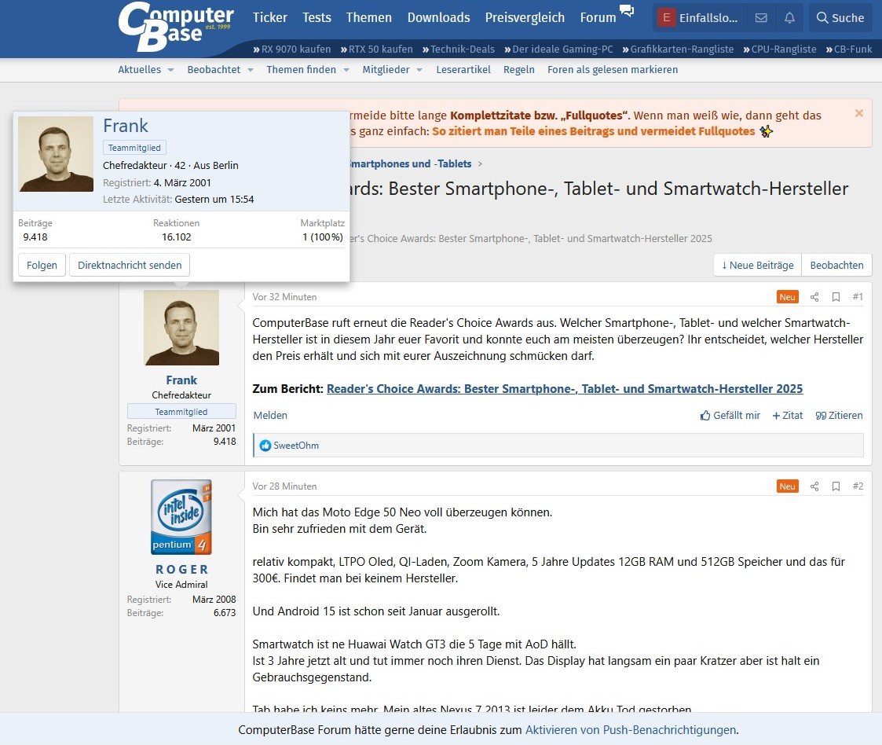This screenshot has height=745, width=882.
Task: Open the #2 post permalink
Action: [857, 486]
